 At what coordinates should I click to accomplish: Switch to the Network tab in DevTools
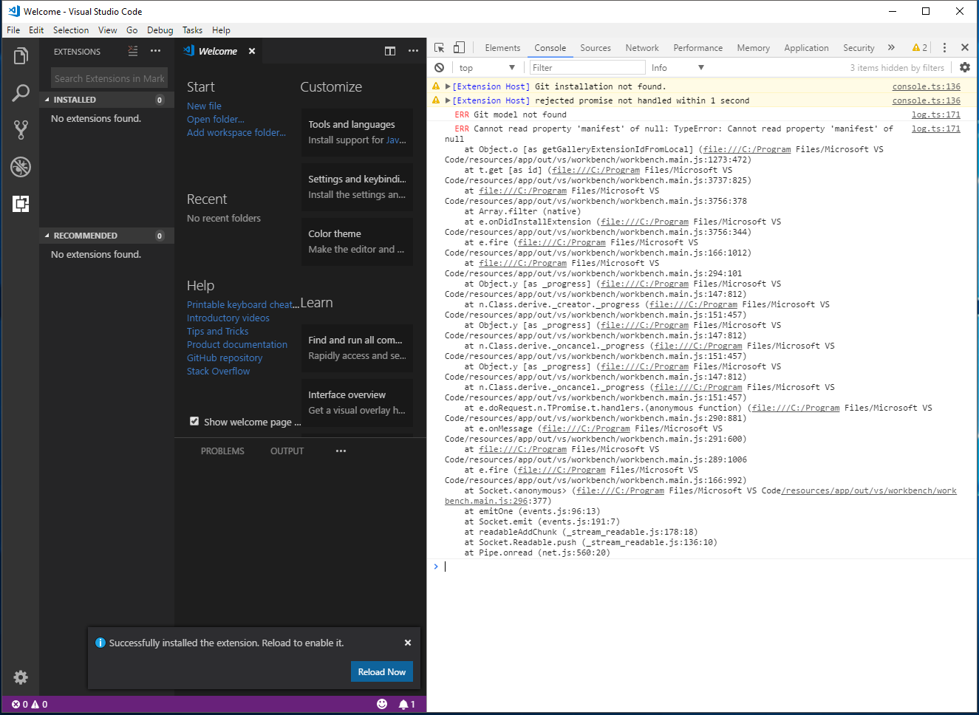tap(641, 47)
